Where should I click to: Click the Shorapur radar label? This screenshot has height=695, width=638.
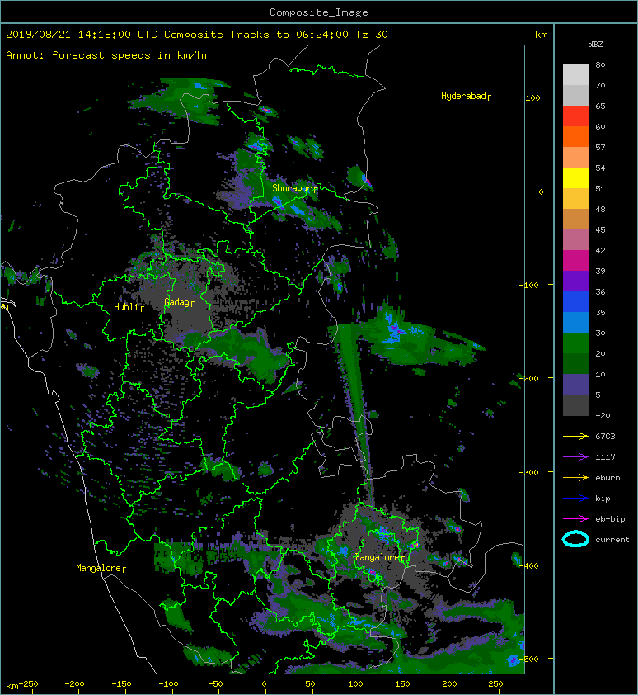(x=294, y=188)
